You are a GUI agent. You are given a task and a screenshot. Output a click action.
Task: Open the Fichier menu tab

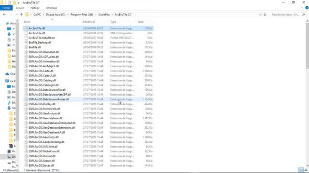pos(6,8)
